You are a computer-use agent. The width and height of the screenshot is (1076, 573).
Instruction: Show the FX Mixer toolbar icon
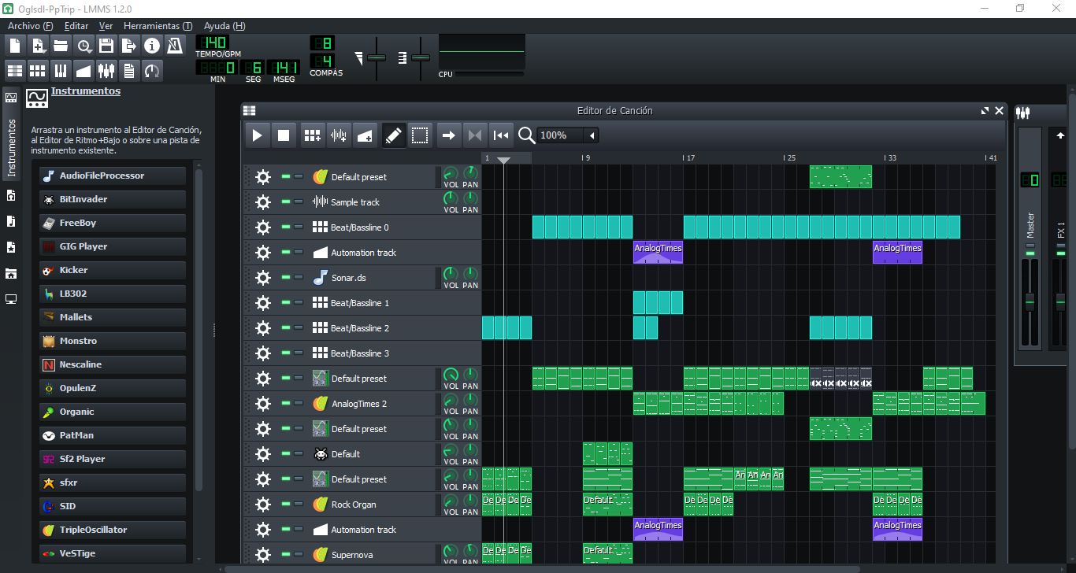pyautogui.click(x=106, y=71)
